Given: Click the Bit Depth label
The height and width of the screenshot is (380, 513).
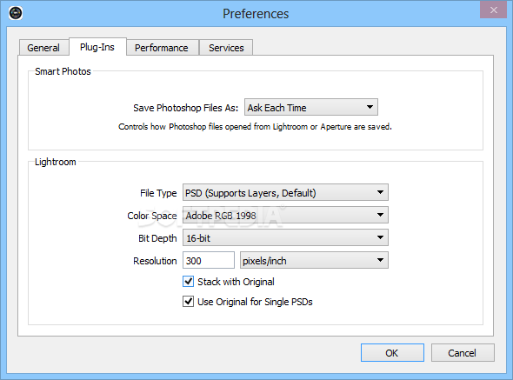Looking at the screenshot, I should (157, 238).
